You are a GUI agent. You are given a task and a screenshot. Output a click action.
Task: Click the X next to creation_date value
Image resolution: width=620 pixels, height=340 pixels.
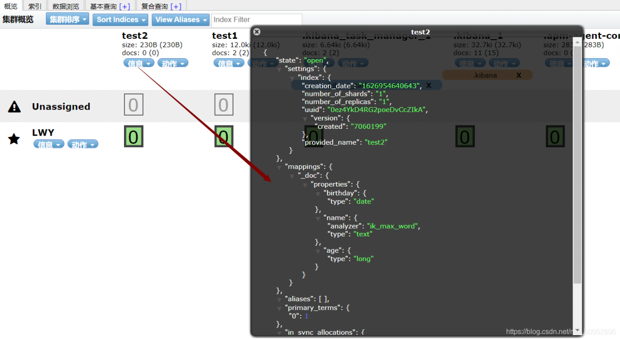click(x=429, y=85)
